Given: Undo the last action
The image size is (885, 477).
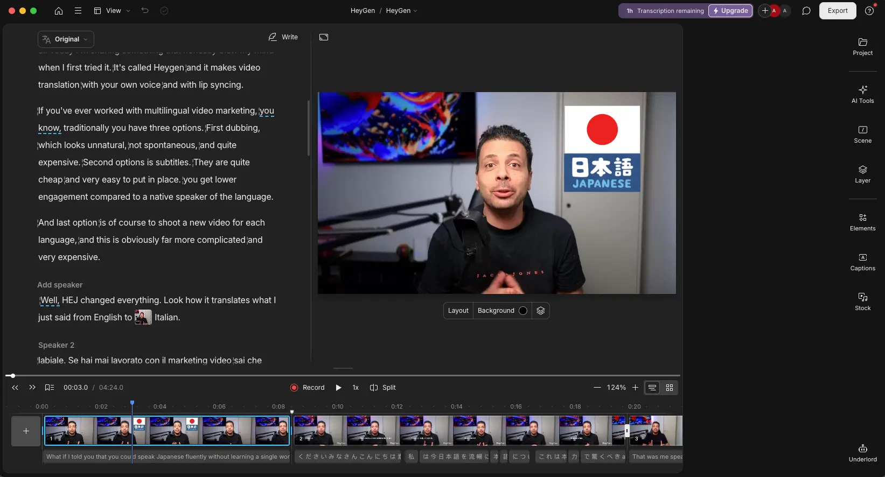Looking at the screenshot, I should (x=145, y=11).
